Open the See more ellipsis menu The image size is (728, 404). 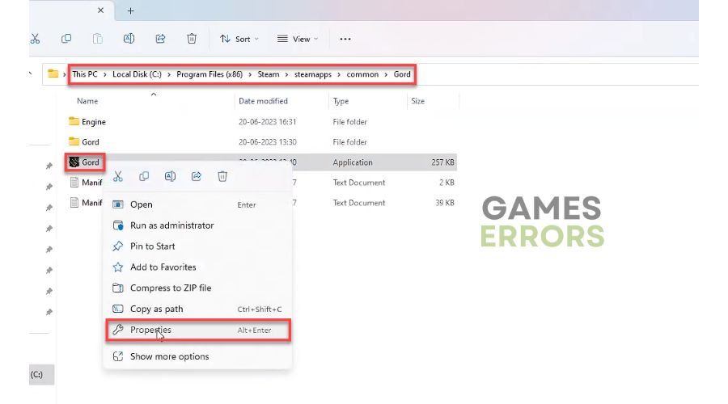tap(345, 39)
